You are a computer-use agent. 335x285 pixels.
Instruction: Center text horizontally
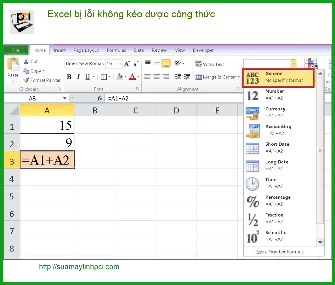[156, 77]
